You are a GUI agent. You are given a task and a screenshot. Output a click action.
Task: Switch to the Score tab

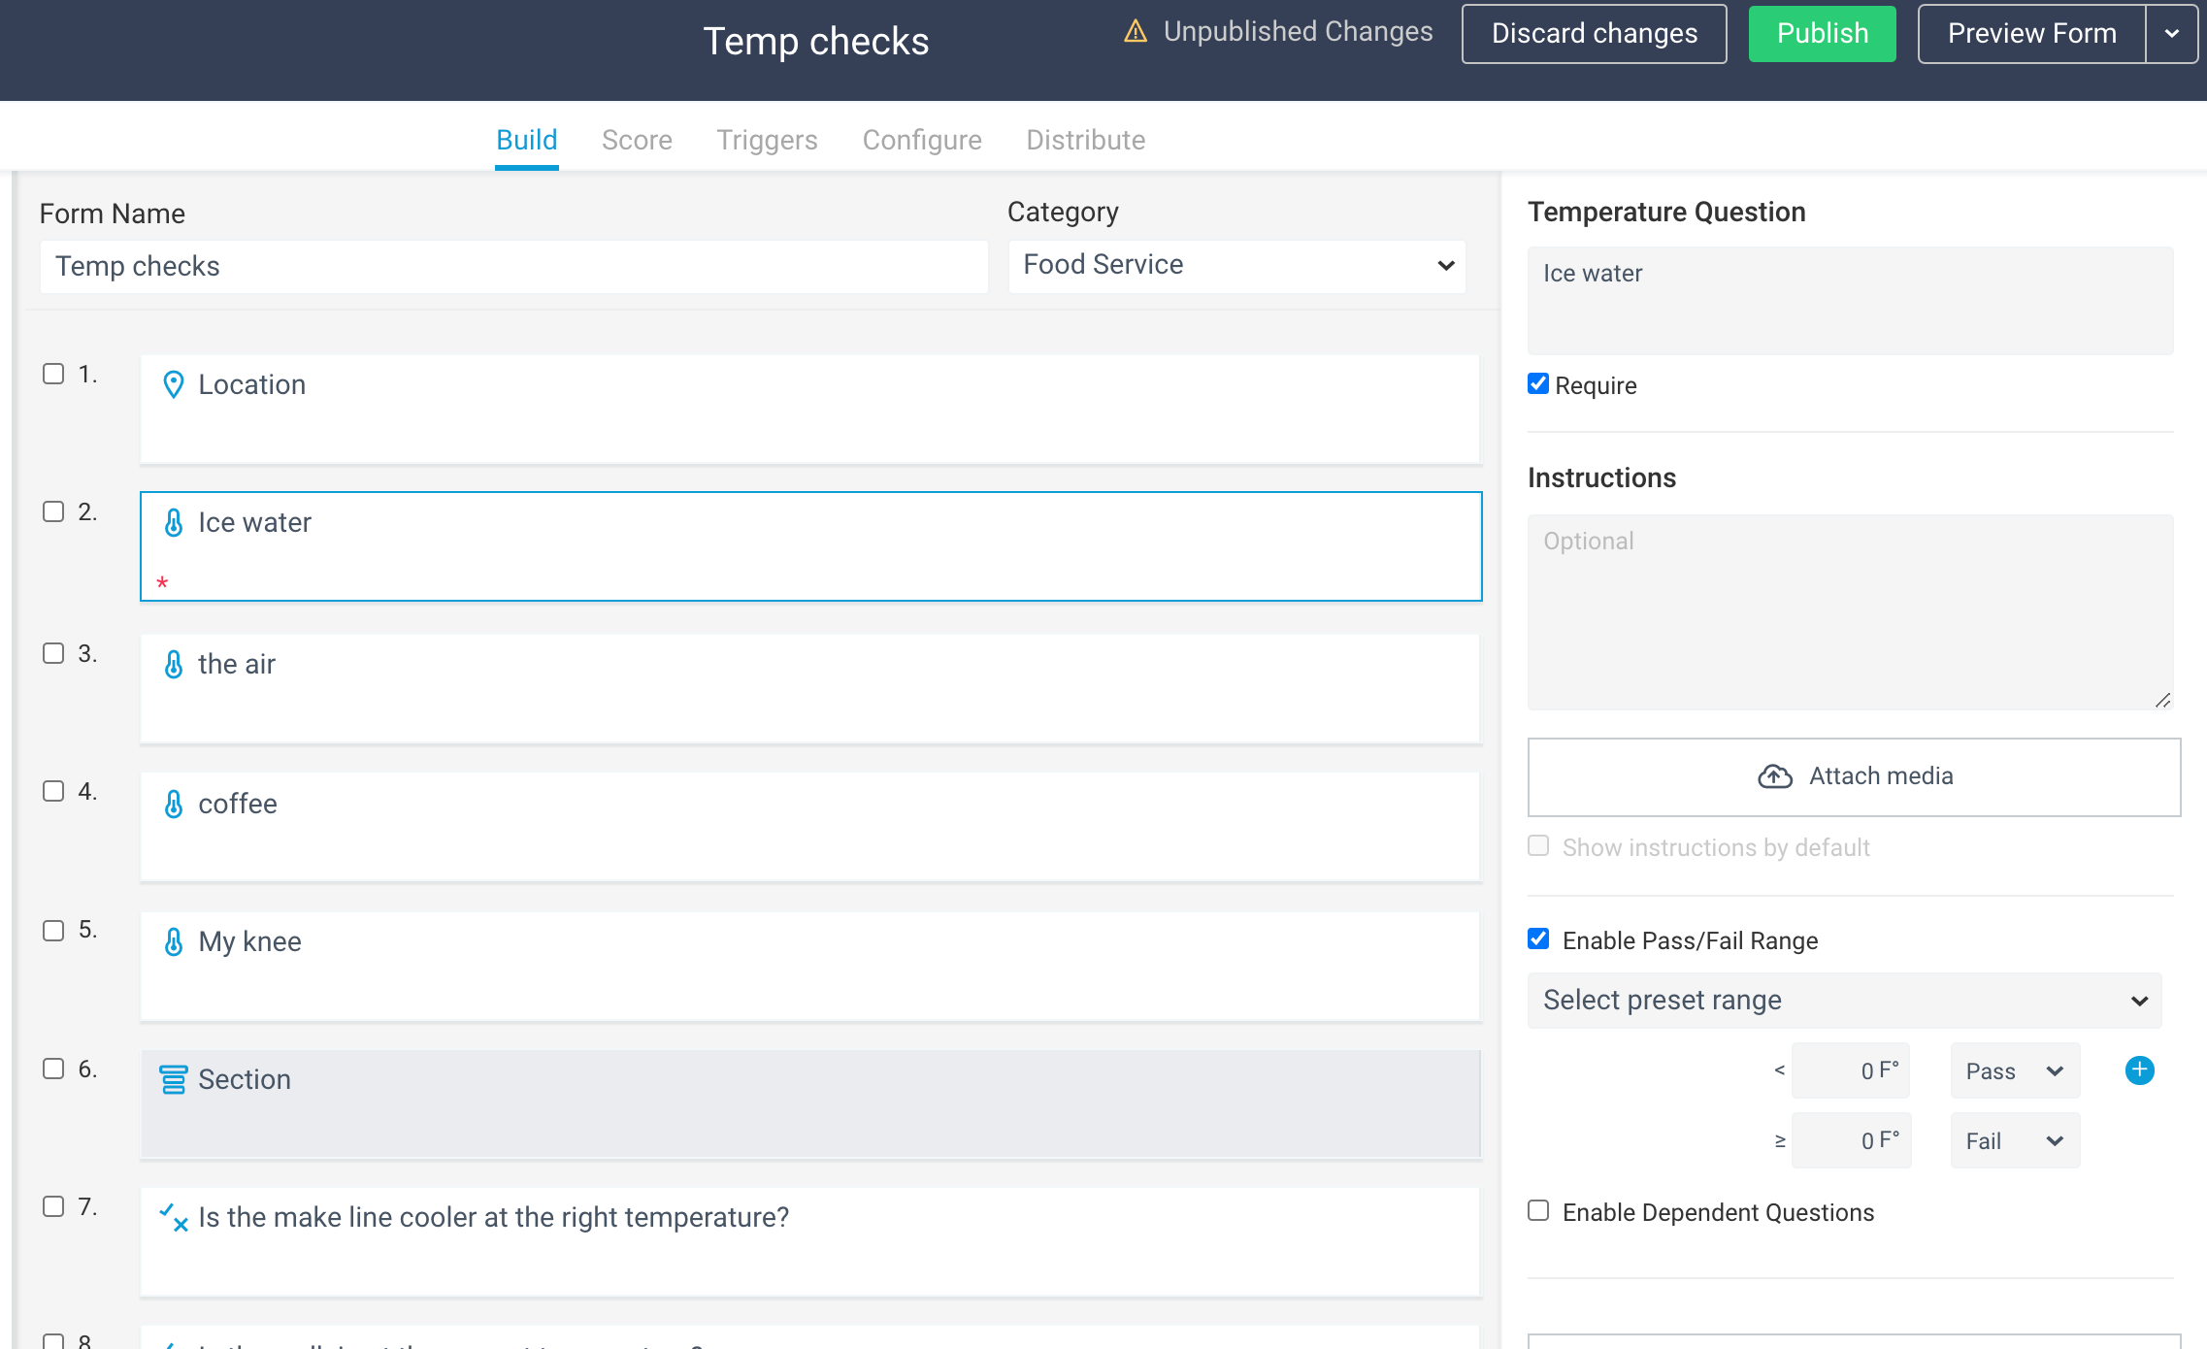(637, 141)
